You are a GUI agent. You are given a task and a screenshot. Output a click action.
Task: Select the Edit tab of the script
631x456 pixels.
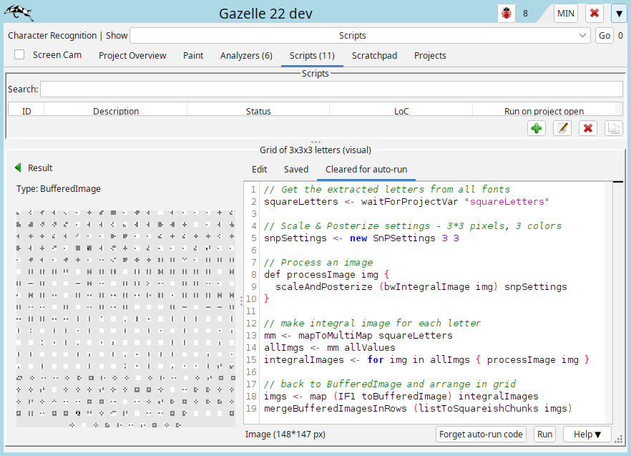click(x=259, y=169)
